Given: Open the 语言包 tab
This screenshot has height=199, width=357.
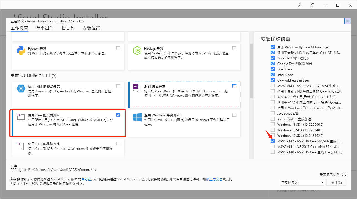Looking at the screenshot, I should point(68,28).
